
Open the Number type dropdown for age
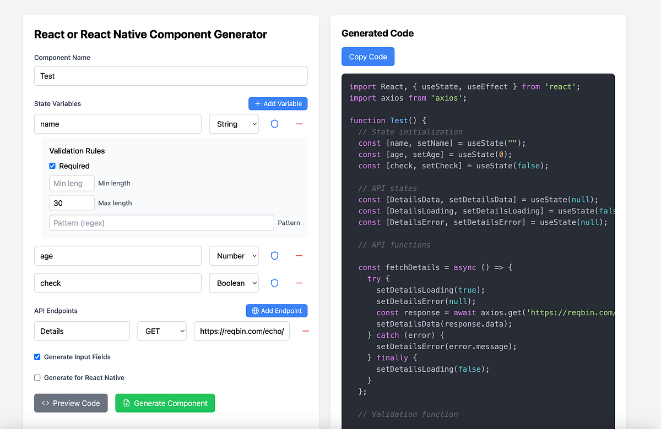(x=234, y=255)
